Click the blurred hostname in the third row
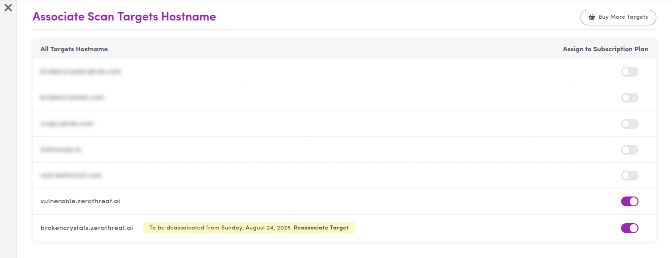 point(67,123)
